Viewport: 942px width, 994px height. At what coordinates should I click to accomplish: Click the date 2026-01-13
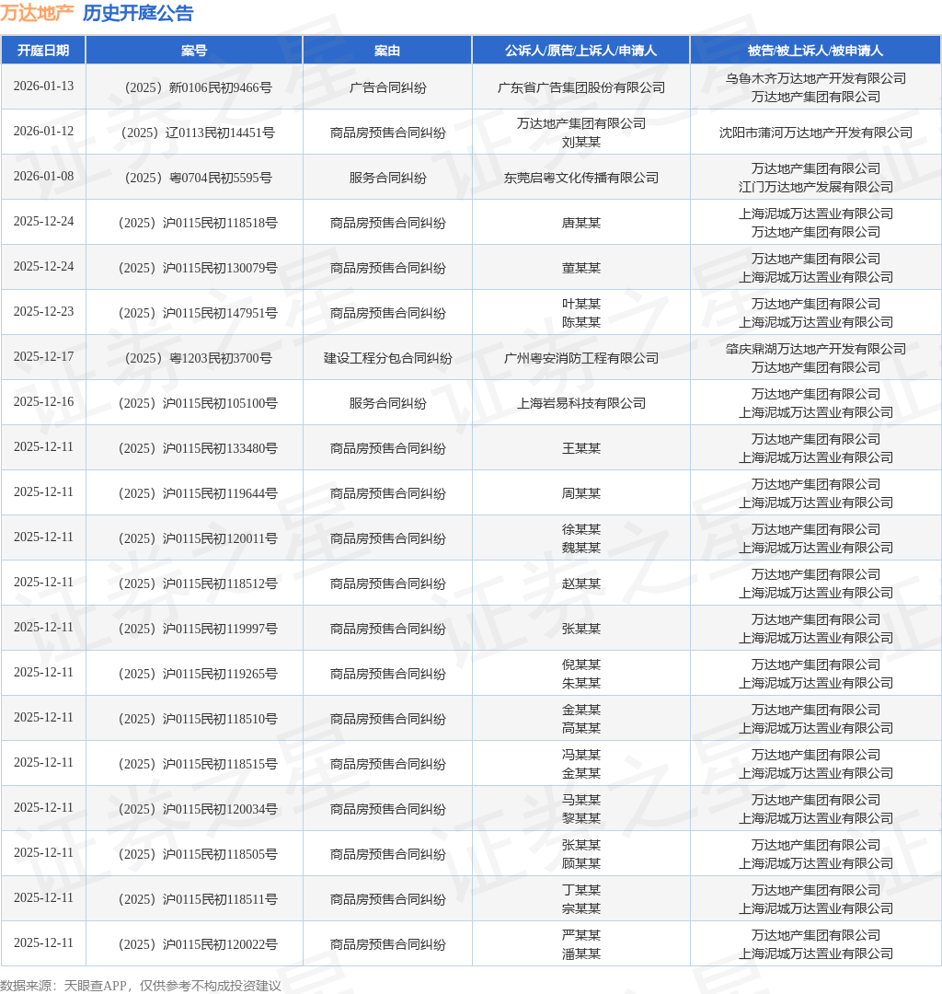pyautogui.click(x=44, y=87)
